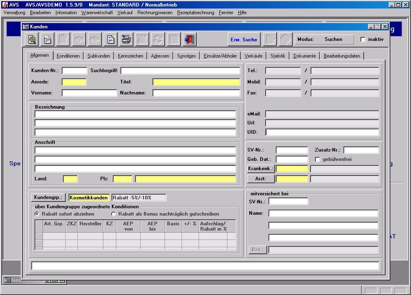Check the gebührenfrei checkbox
The height and width of the screenshot is (295, 411).
[x=317, y=159]
